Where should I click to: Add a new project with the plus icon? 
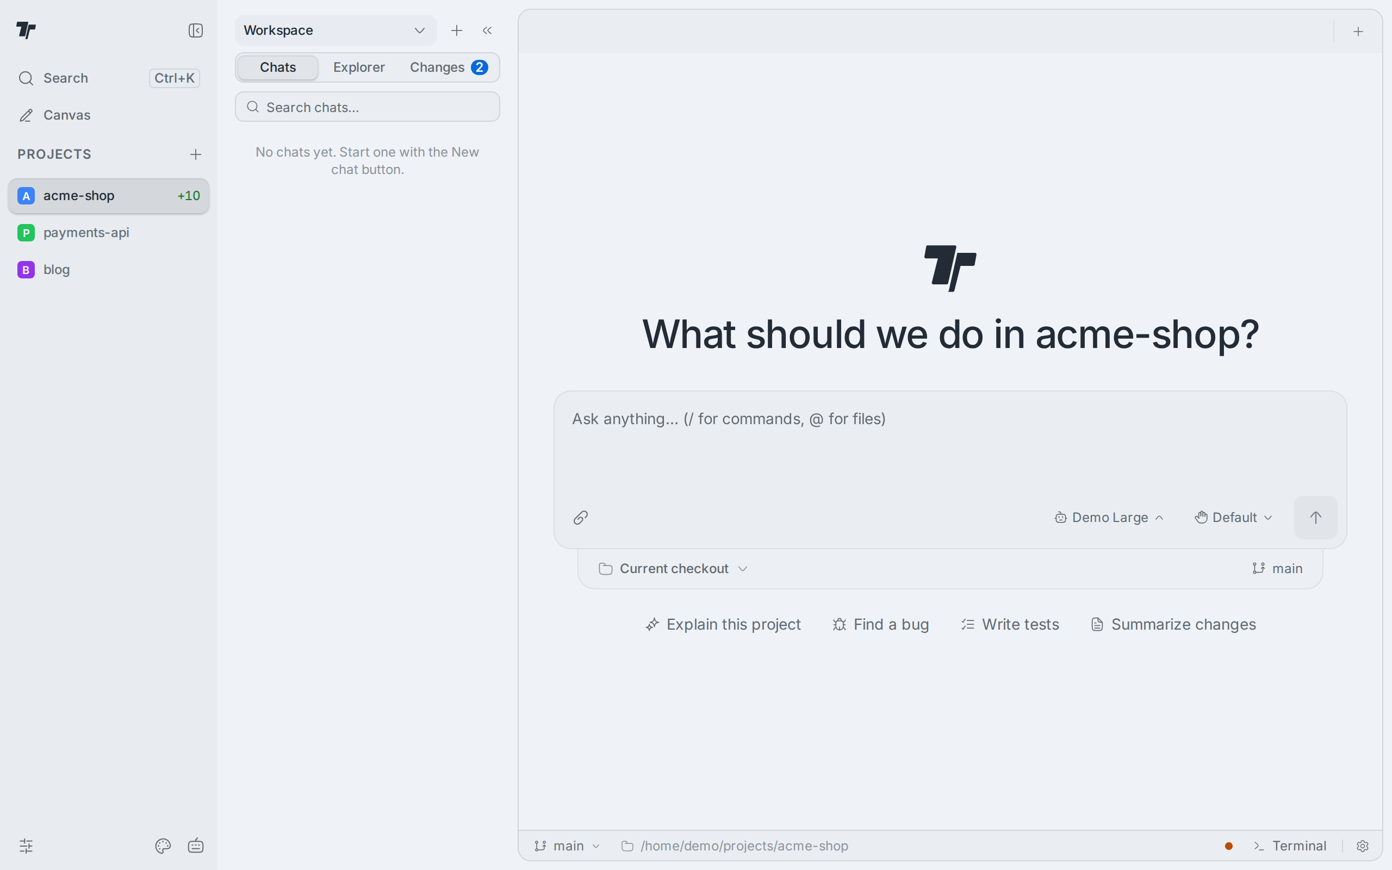tap(196, 154)
